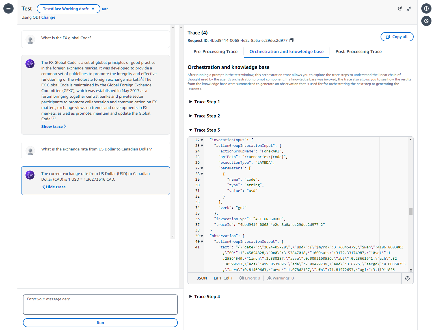
Task: Open the hamburger navigation menu
Action: pos(8,8)
